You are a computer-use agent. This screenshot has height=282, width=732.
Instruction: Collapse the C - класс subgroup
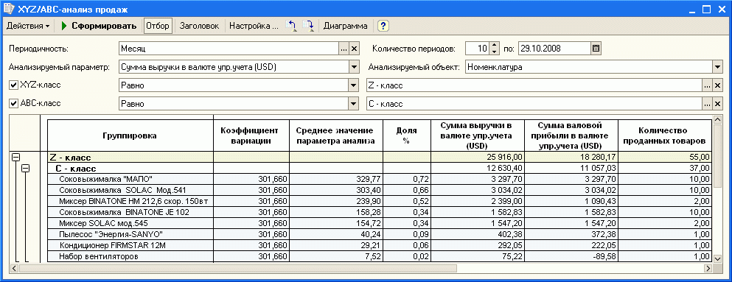click(25, 169)
